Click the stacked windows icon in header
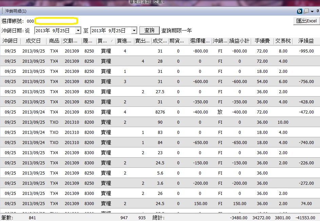The image size is (320, 221). (x=306, y=11)
